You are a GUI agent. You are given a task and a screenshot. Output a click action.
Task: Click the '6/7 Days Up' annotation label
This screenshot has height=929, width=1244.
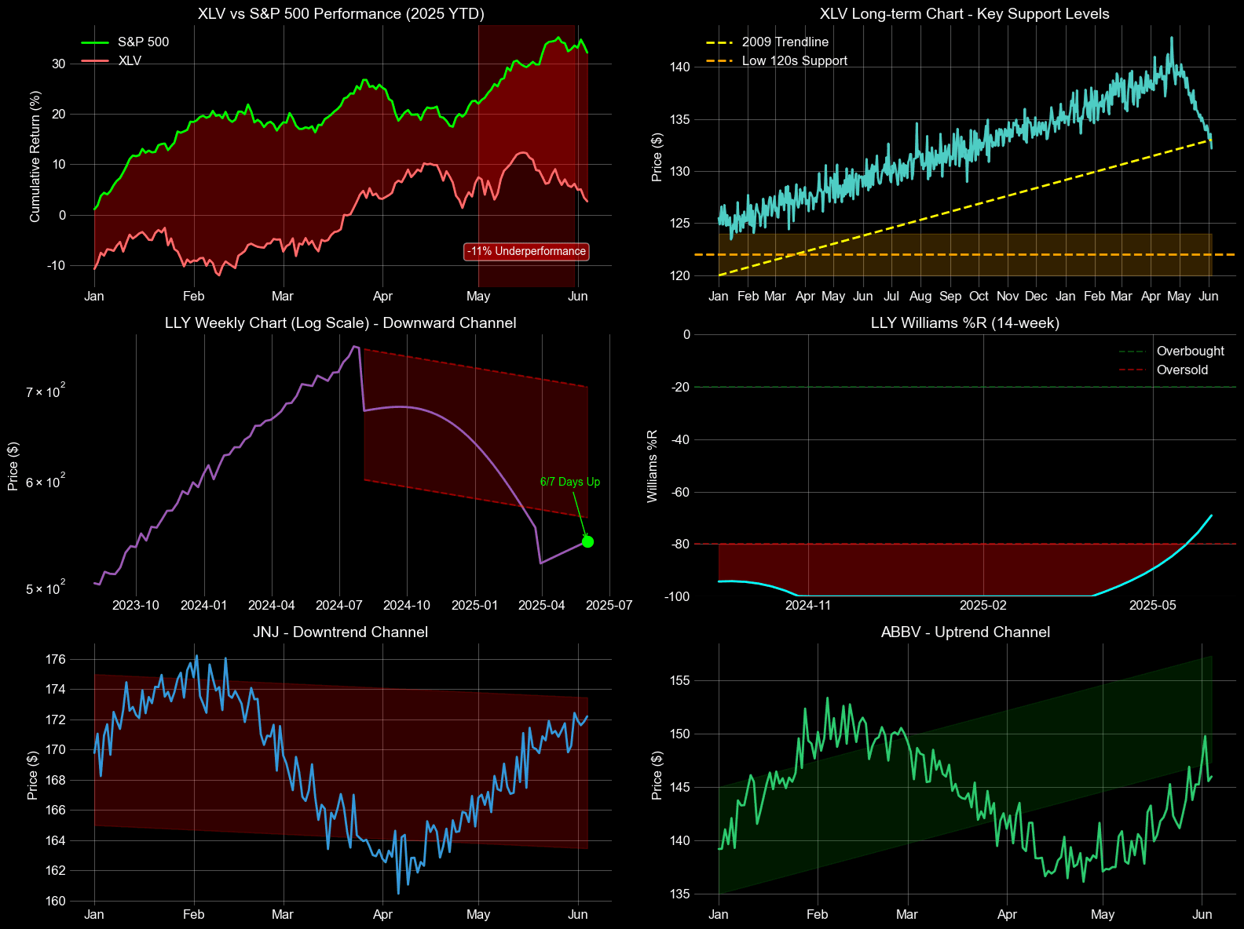coord(570,482)
